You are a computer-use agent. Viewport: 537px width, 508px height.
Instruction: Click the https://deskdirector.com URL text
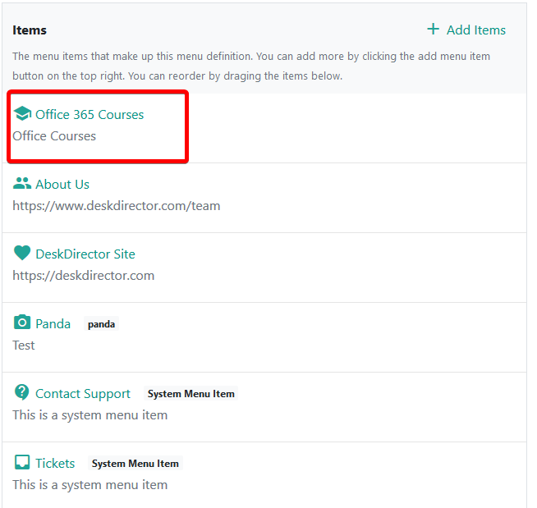84,276
